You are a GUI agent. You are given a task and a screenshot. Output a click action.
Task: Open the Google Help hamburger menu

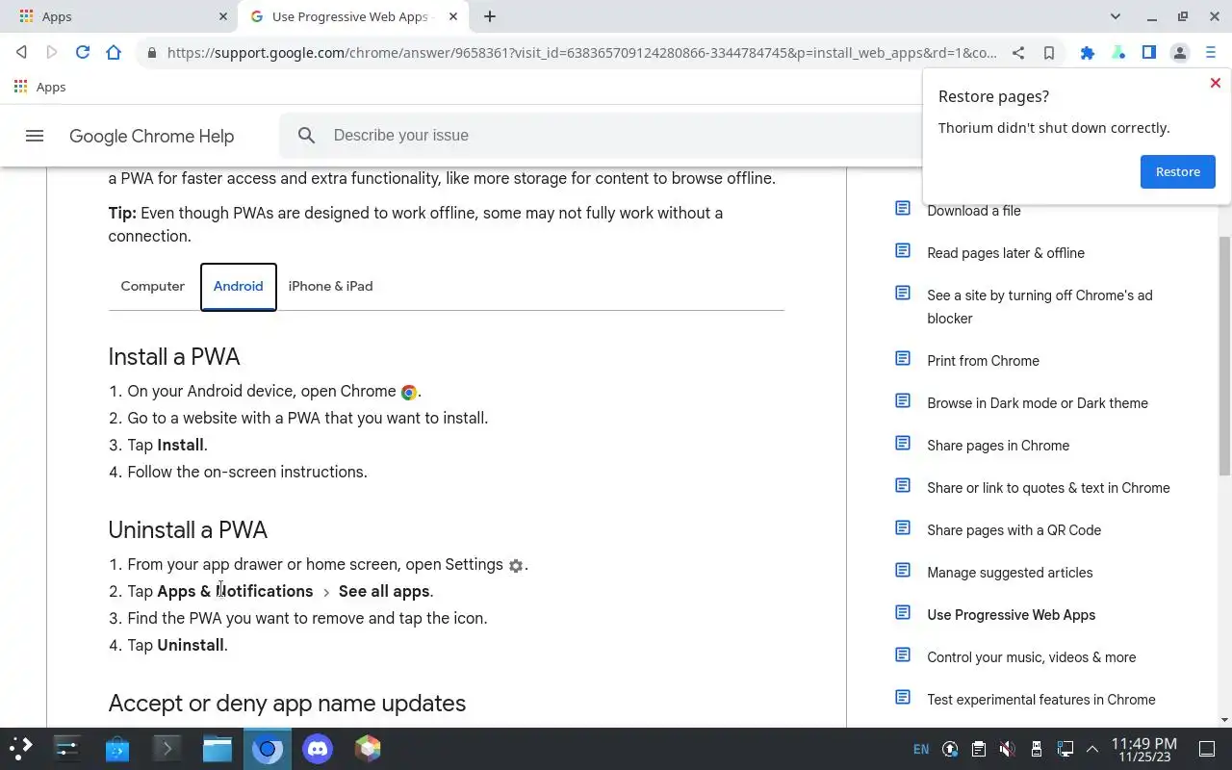(35, 136)
